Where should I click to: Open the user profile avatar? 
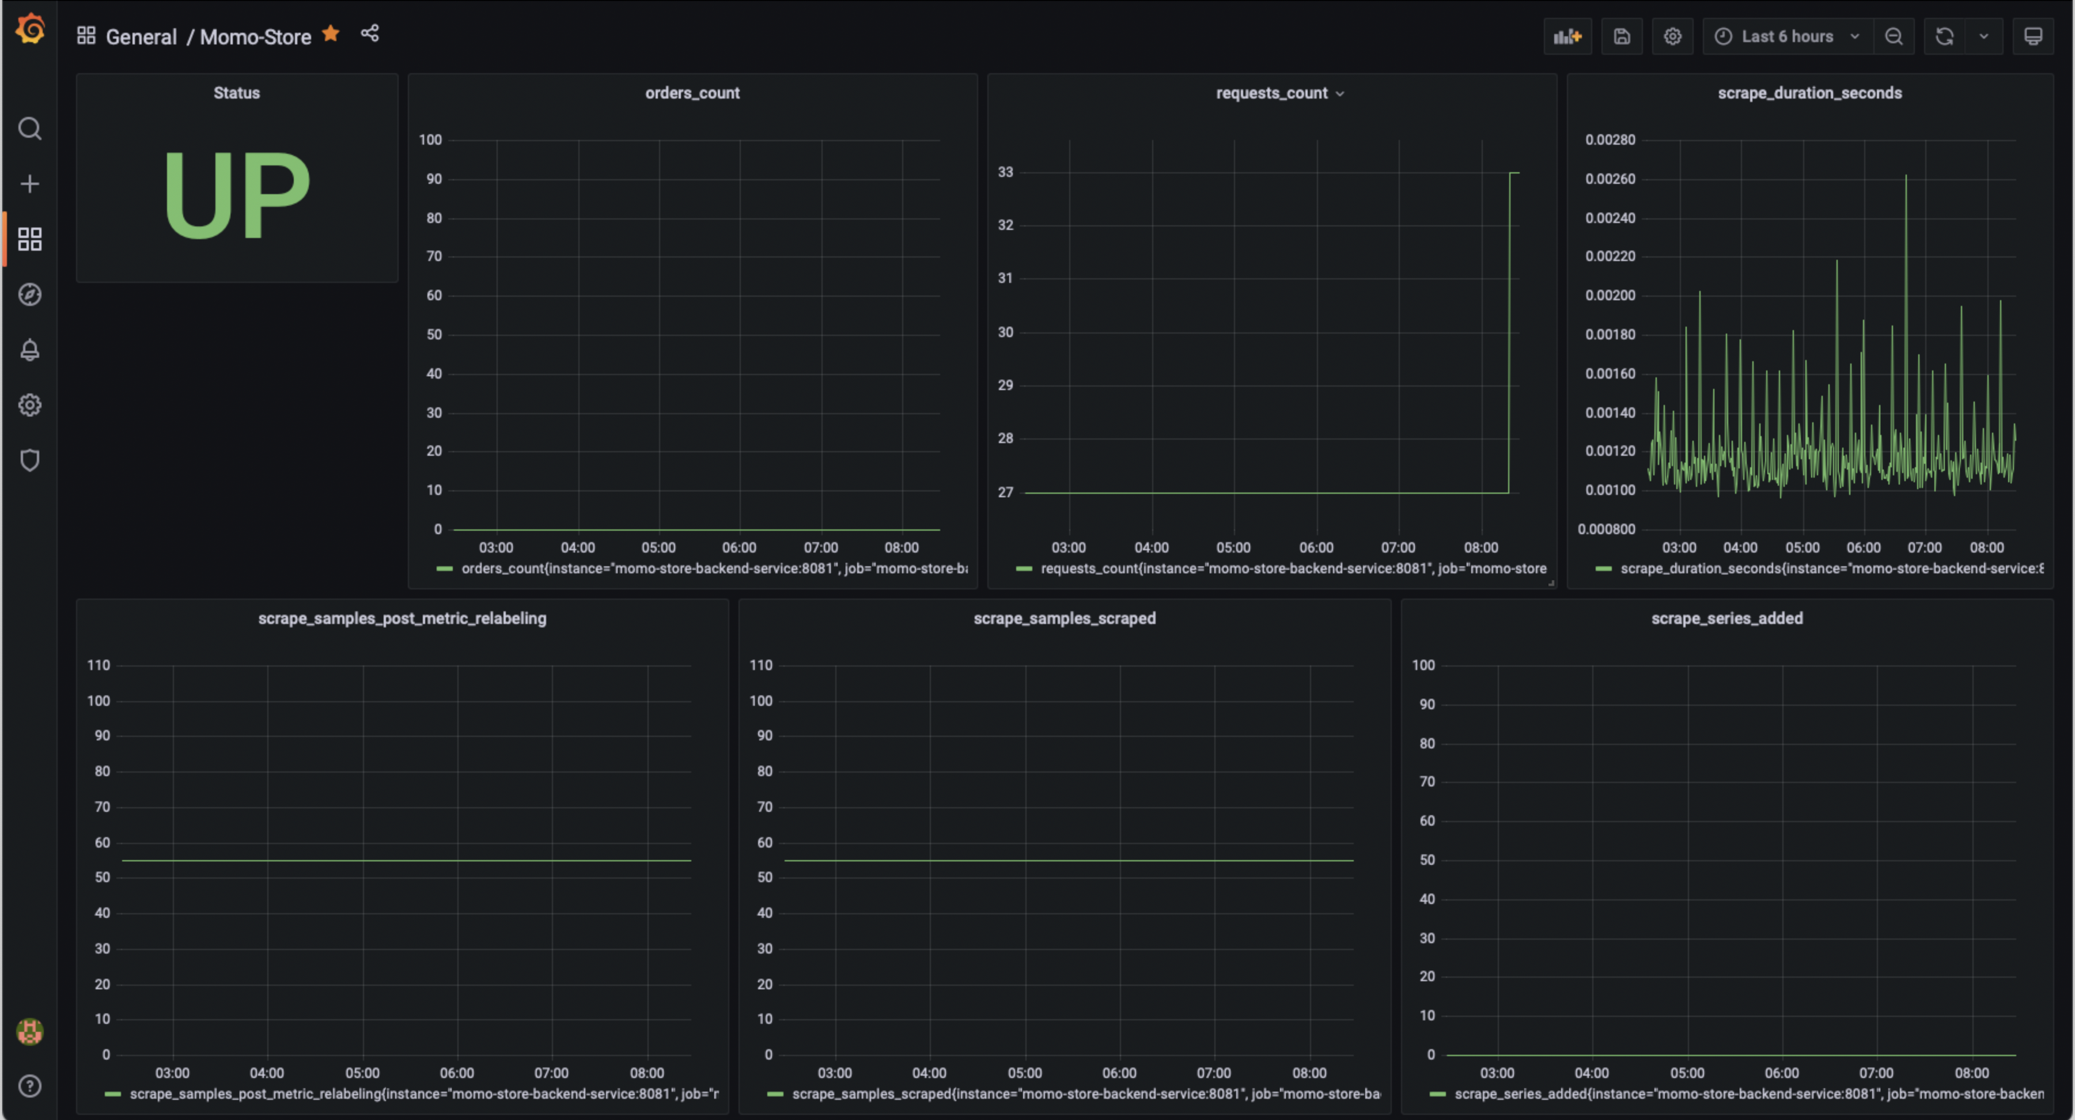30,1031
